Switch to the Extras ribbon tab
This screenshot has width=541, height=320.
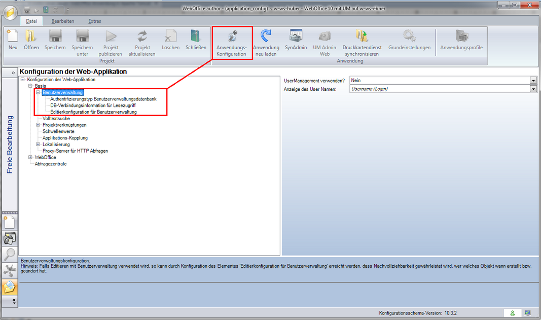(x=94, y=21)
